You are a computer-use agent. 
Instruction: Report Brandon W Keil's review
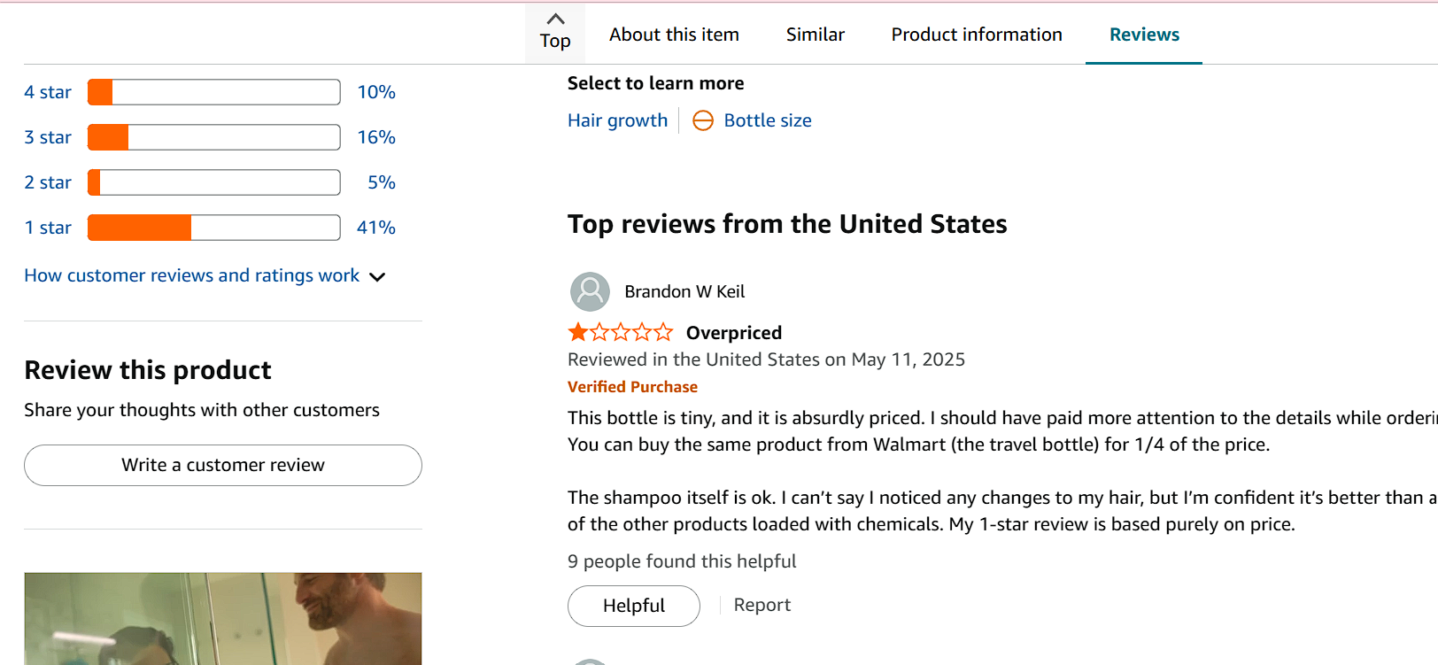coord(762,605)
